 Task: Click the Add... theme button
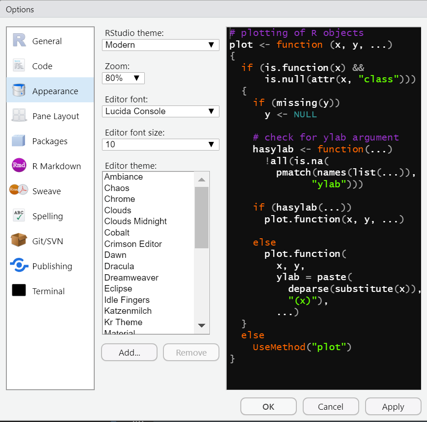coord(129,352)
